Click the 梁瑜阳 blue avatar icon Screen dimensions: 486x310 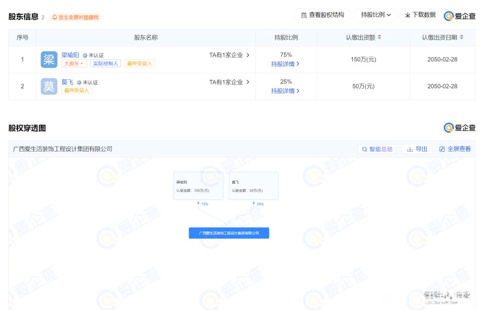tap(49, 60)
